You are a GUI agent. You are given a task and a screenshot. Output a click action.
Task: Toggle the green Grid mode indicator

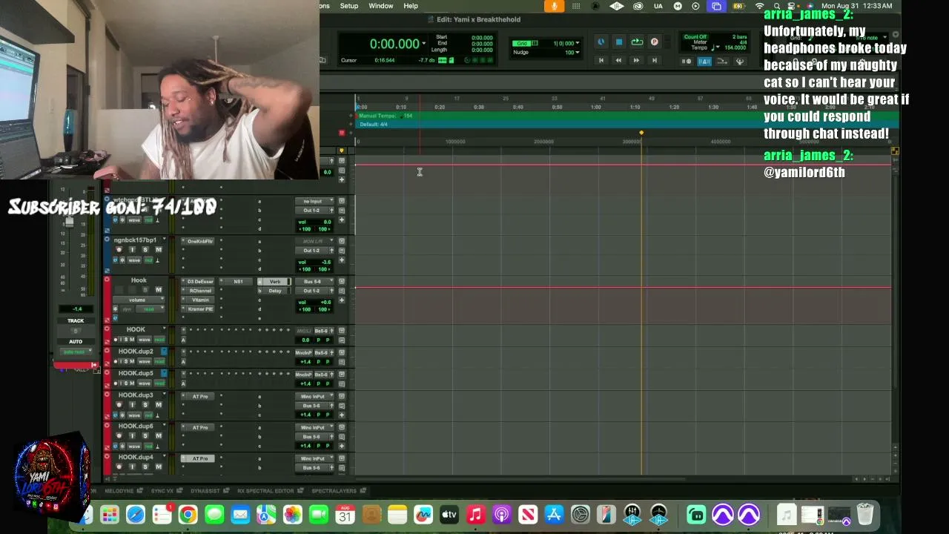pyautogui.click(x=523, y=43)
